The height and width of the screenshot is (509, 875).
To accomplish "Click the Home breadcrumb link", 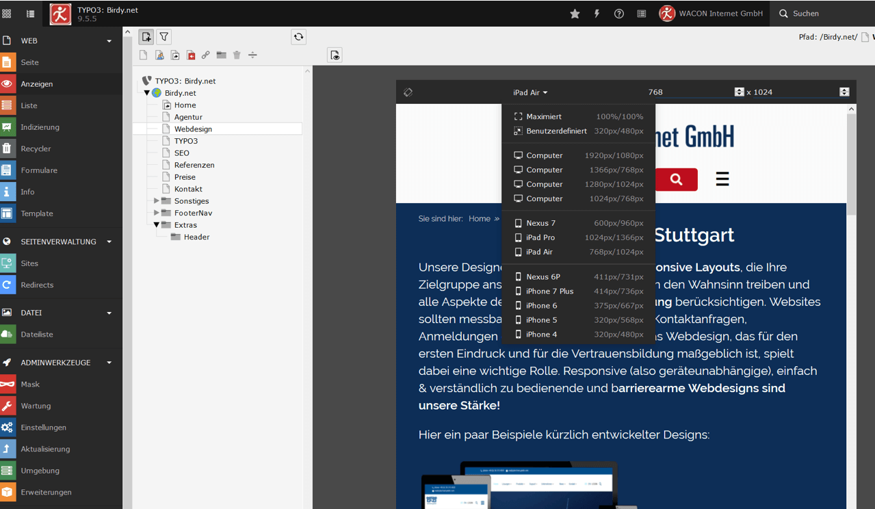I will 479,219.
